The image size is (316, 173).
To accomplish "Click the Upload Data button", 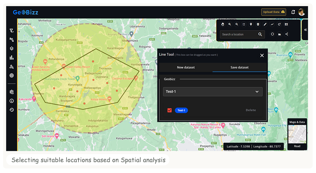I will pyautogui.click(x=273, y=12).
